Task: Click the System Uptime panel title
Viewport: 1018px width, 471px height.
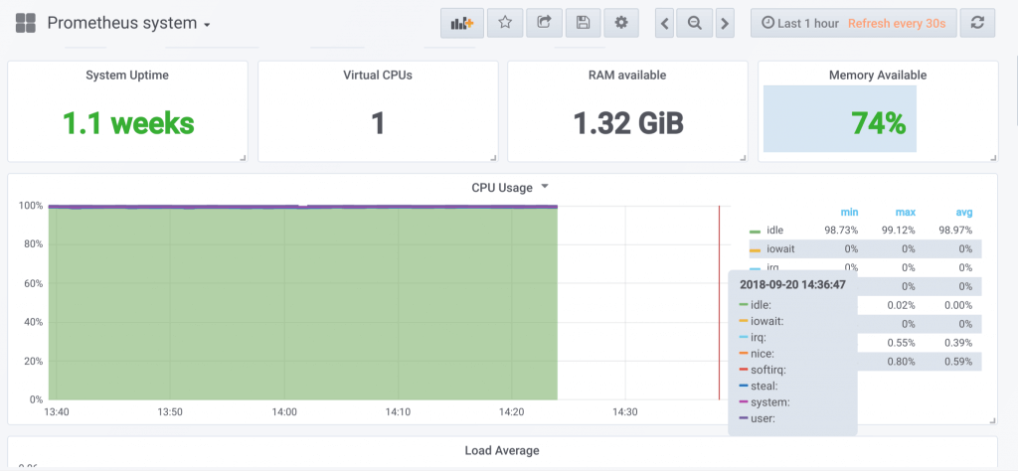Action: 127,76
